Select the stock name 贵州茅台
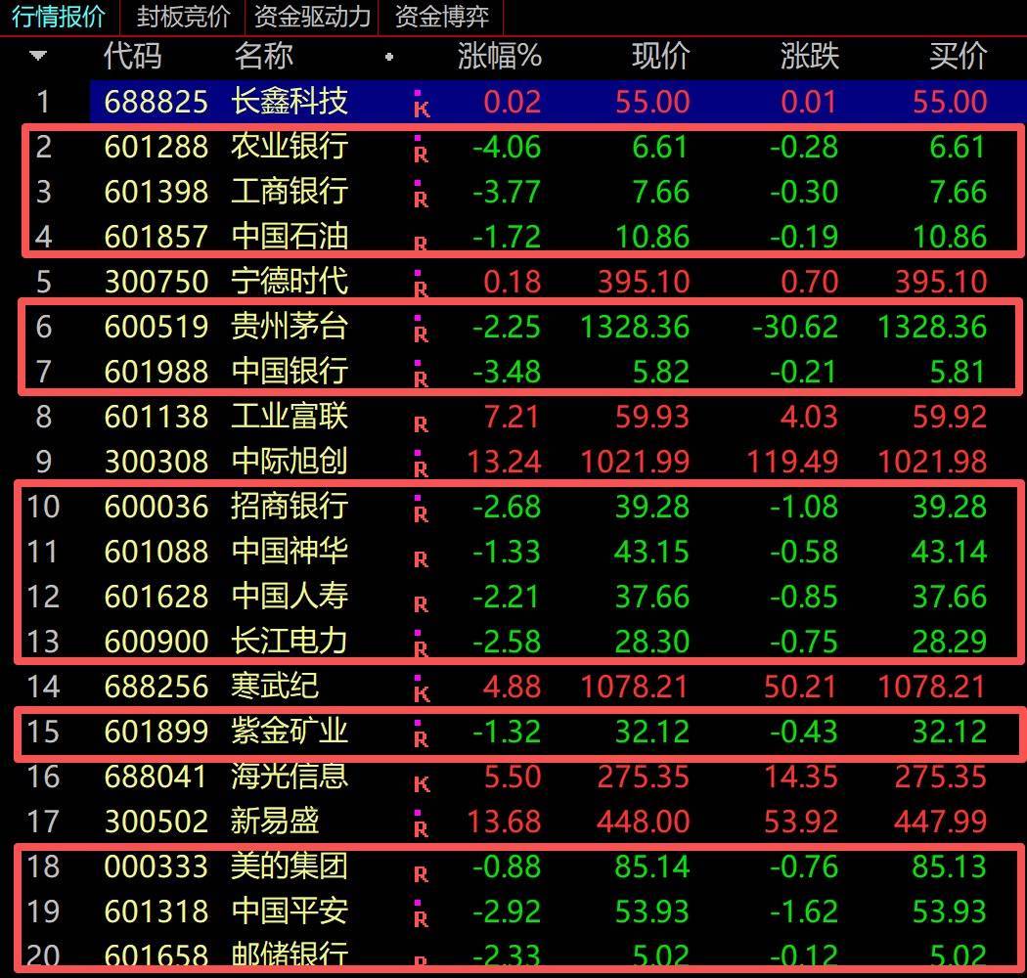This screenshot has width=1027, height=978. 290,327
